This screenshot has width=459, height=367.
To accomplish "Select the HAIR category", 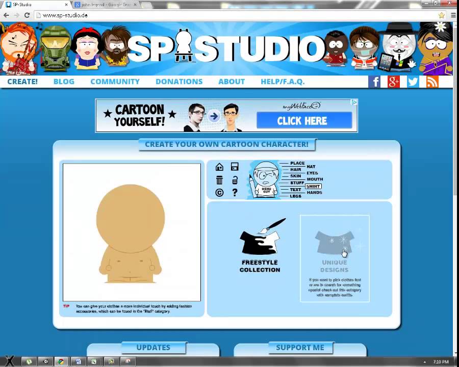I will [296, 169].
